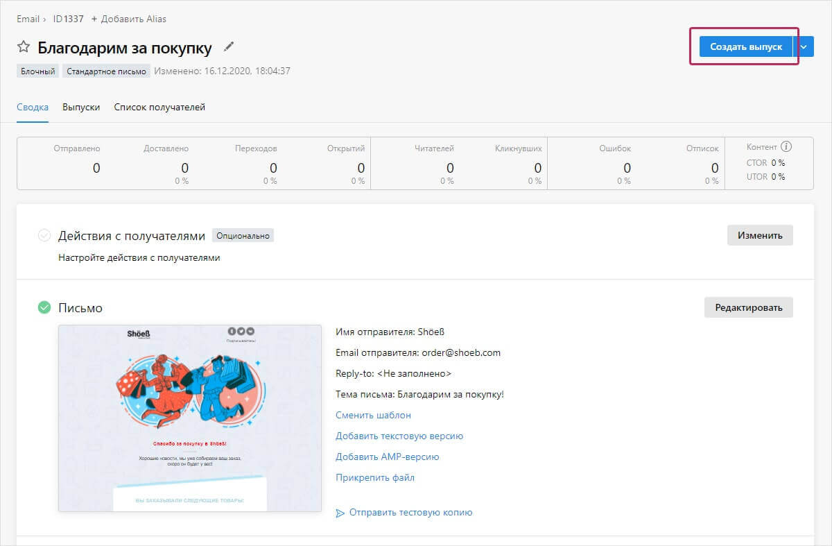Click Добавить текстовую версию link
The image size is (832, 546).
click(399, 436)
